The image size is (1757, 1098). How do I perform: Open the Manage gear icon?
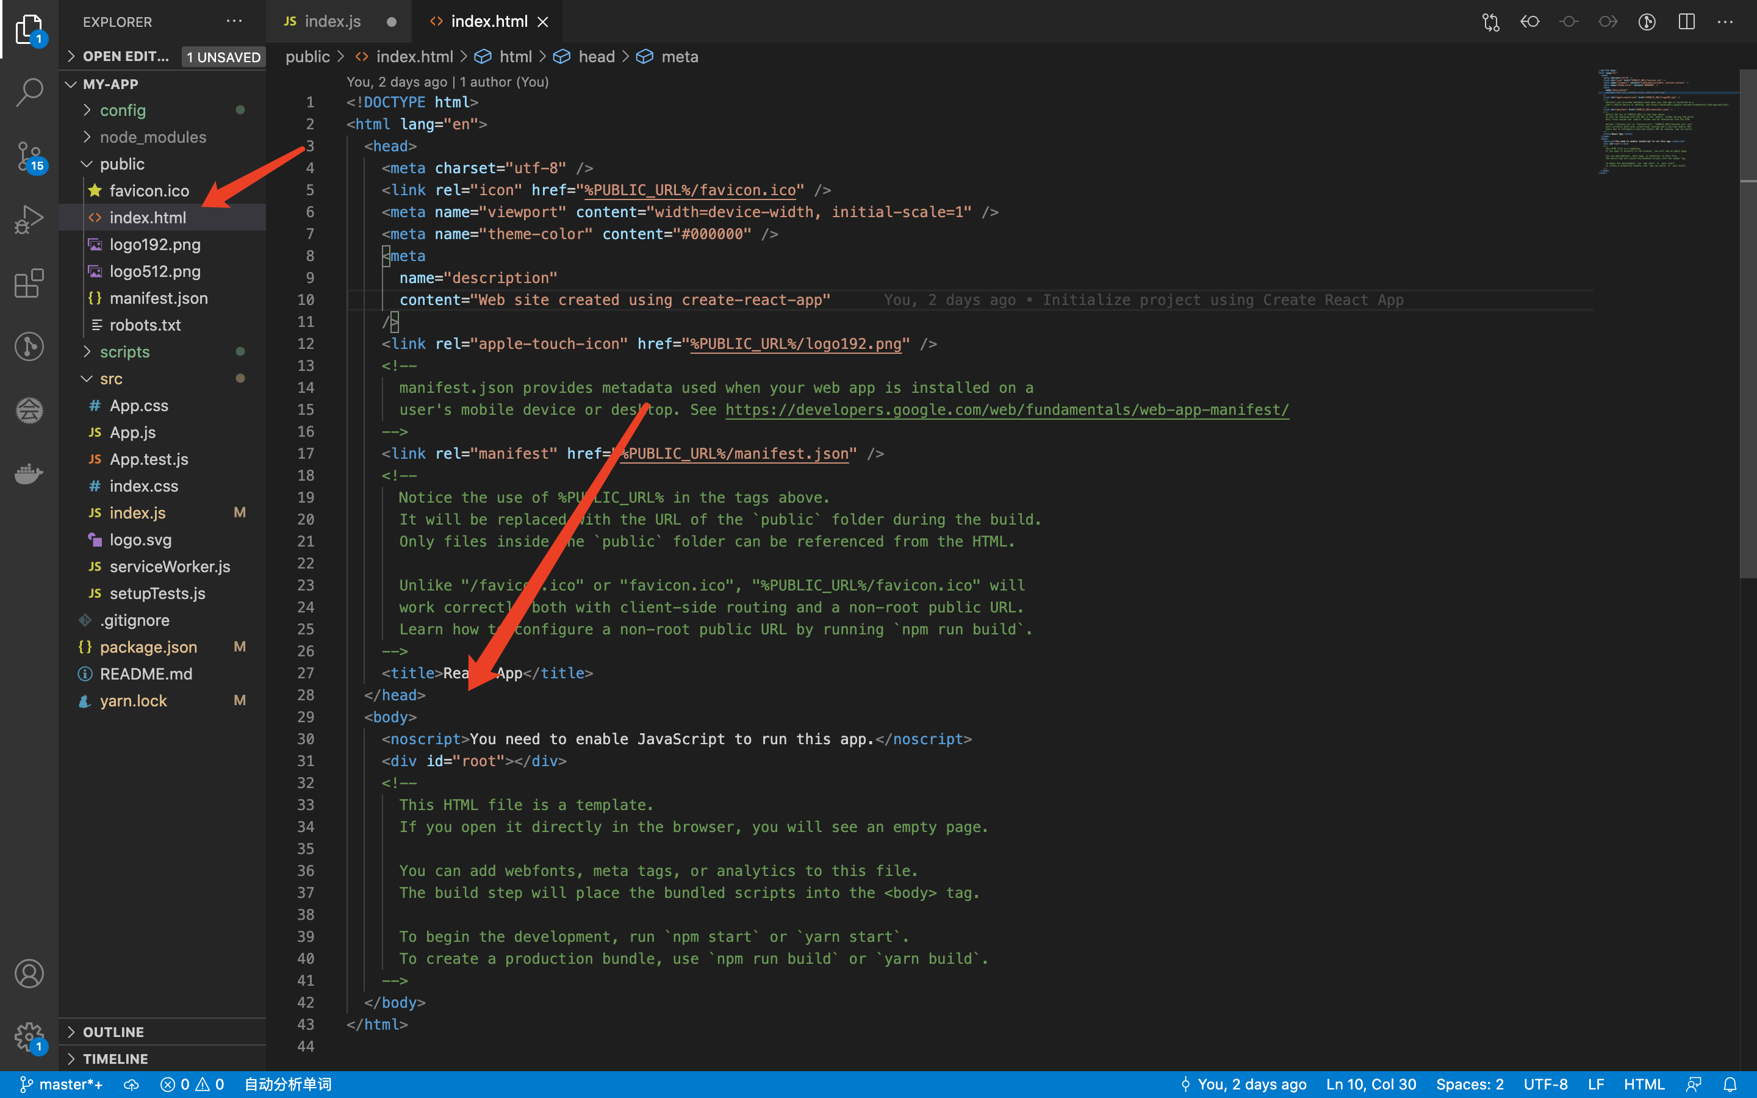[x=29, y=1037]
